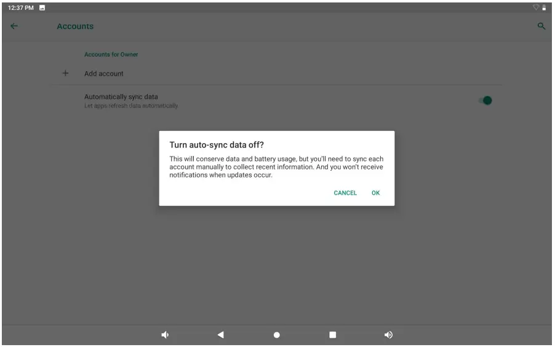Confirm turning auto-sync off with OK
This screenshot has width=555, height=347.
375,193
